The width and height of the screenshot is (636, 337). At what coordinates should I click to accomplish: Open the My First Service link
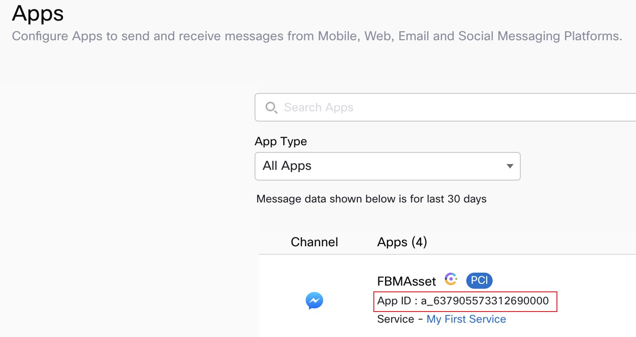pyautogui.click(x=466, y=319)
